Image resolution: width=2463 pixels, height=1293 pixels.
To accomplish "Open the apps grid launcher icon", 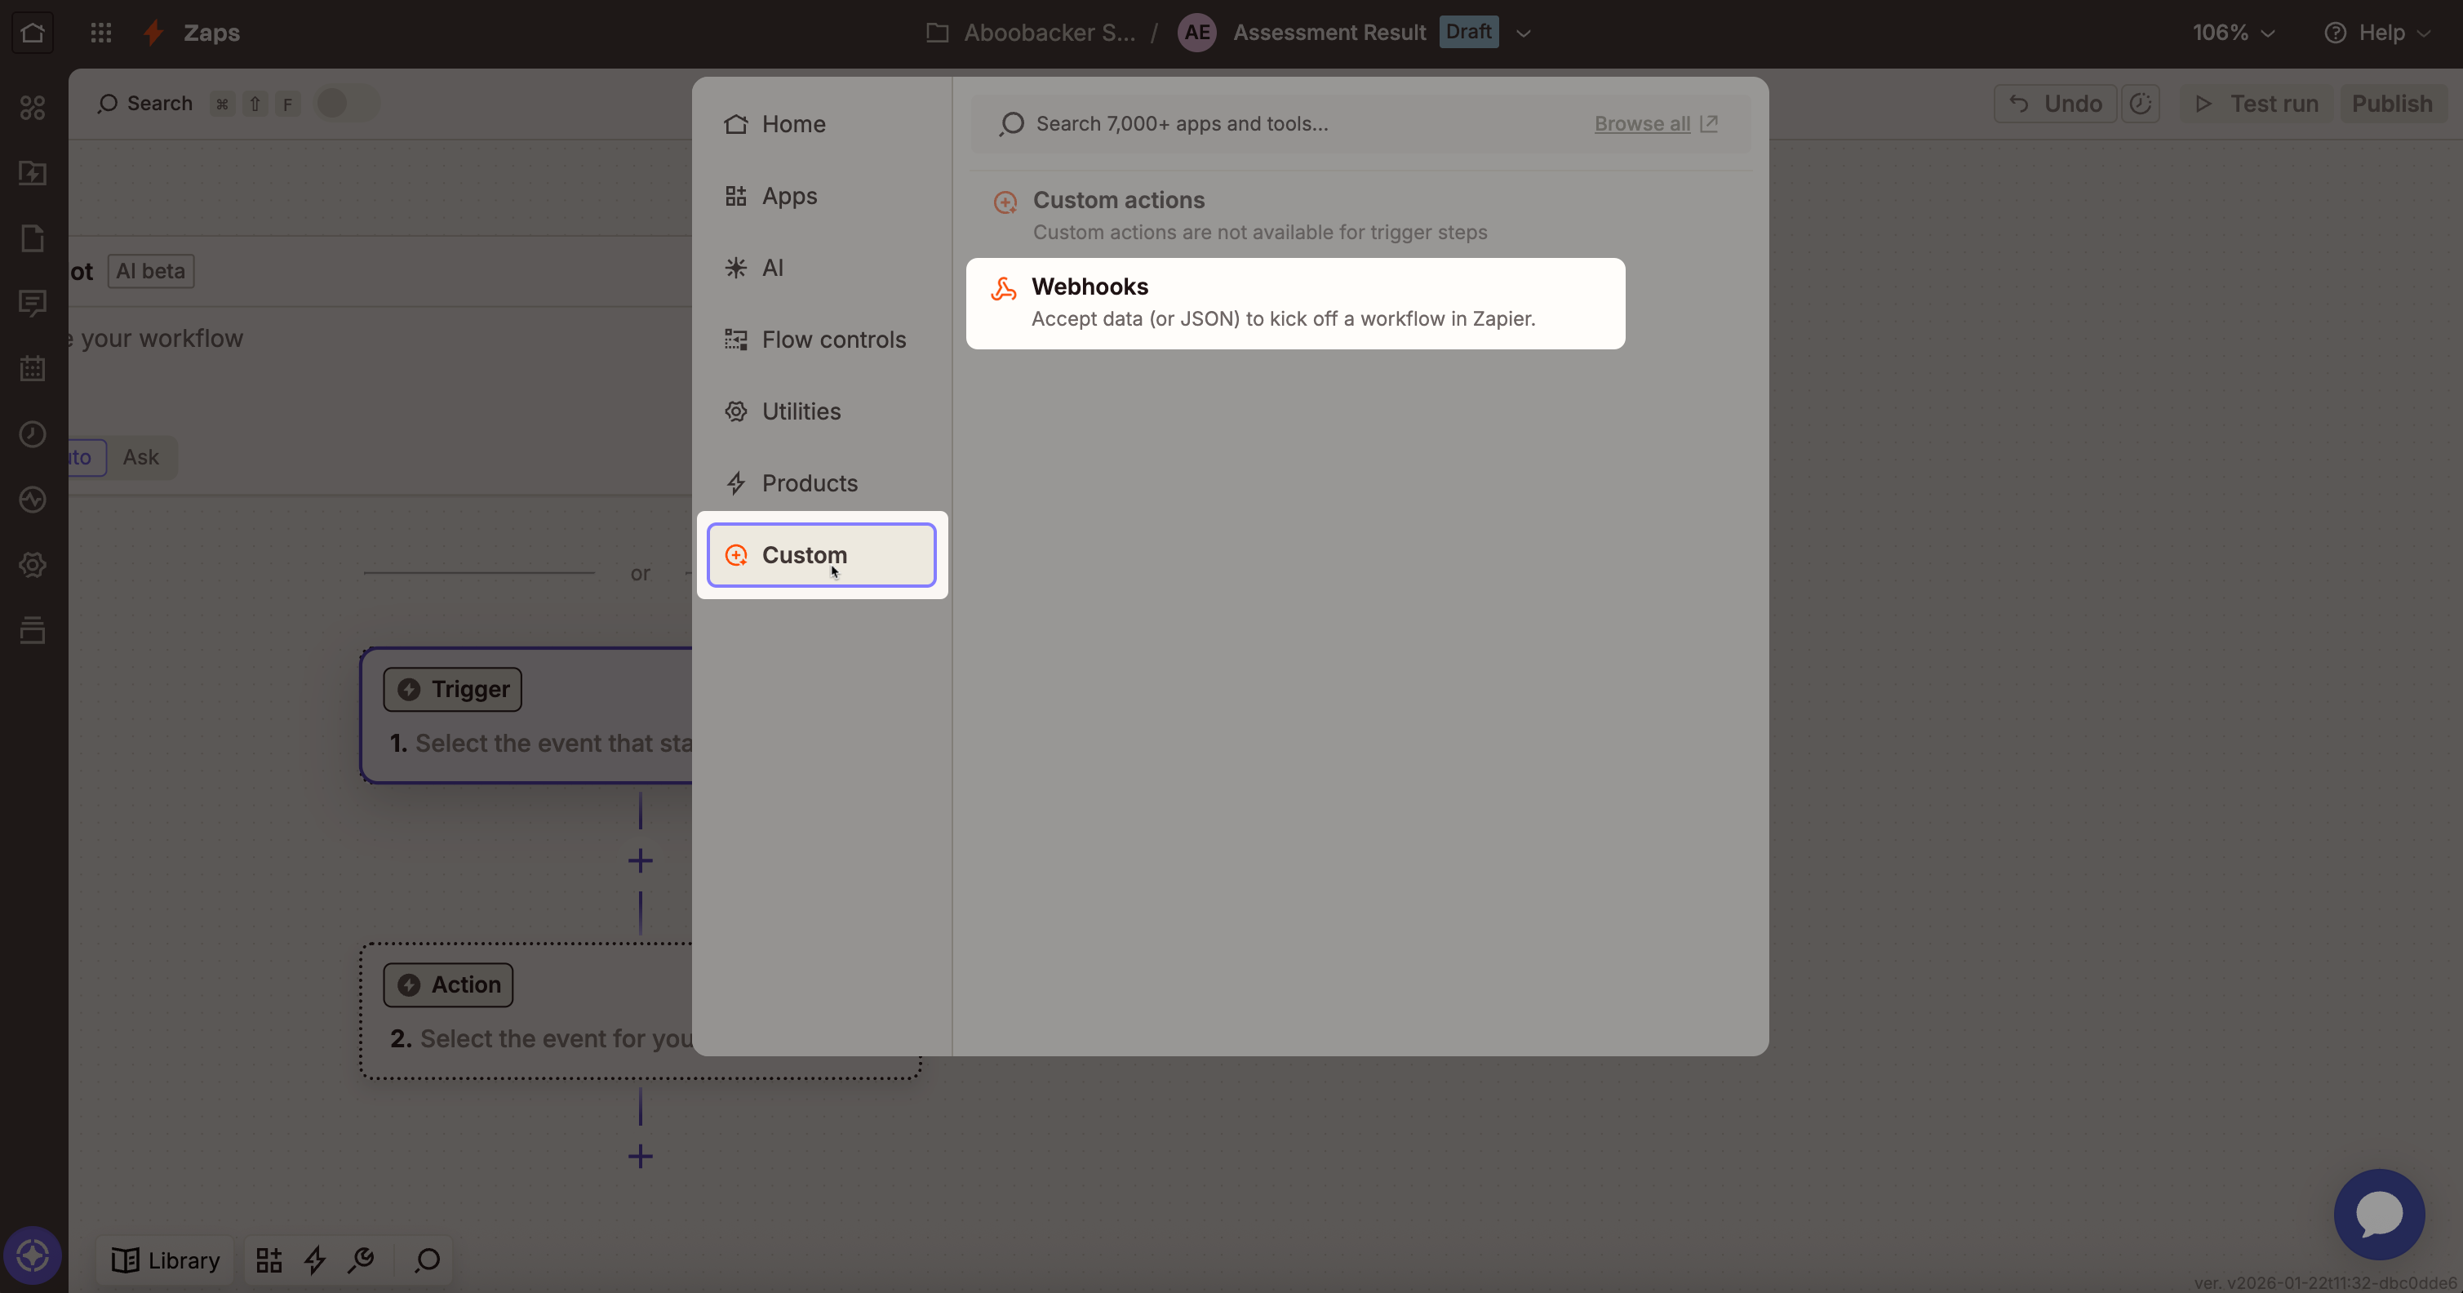I will pos(100,33).
